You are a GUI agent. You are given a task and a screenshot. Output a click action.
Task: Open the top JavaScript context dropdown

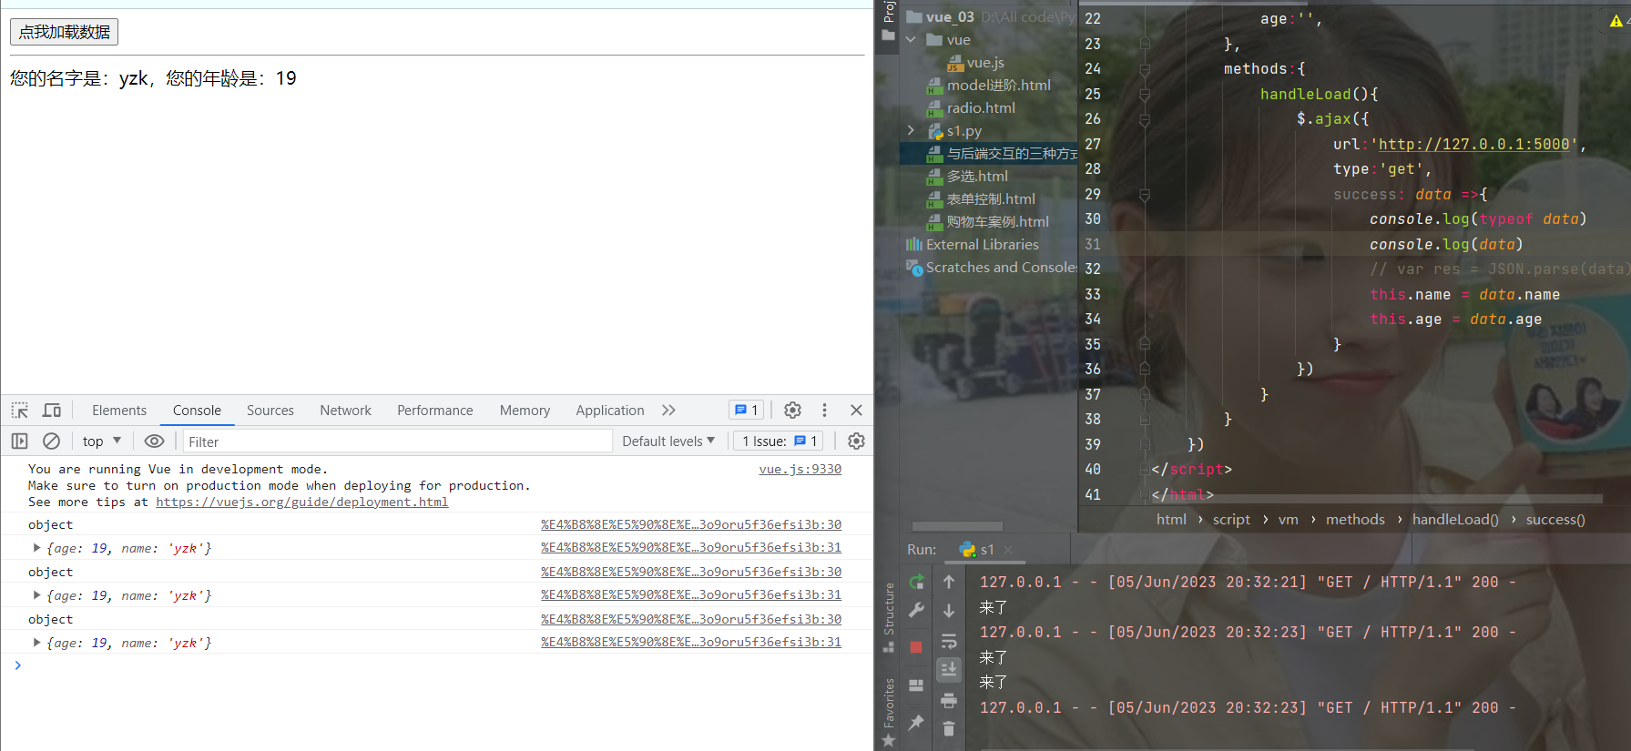(x=101, y=441)
